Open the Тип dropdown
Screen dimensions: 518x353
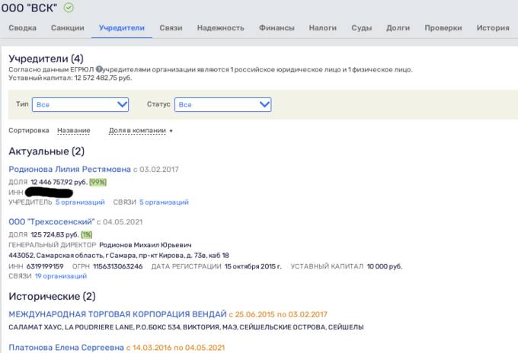[x=81, y=104]
